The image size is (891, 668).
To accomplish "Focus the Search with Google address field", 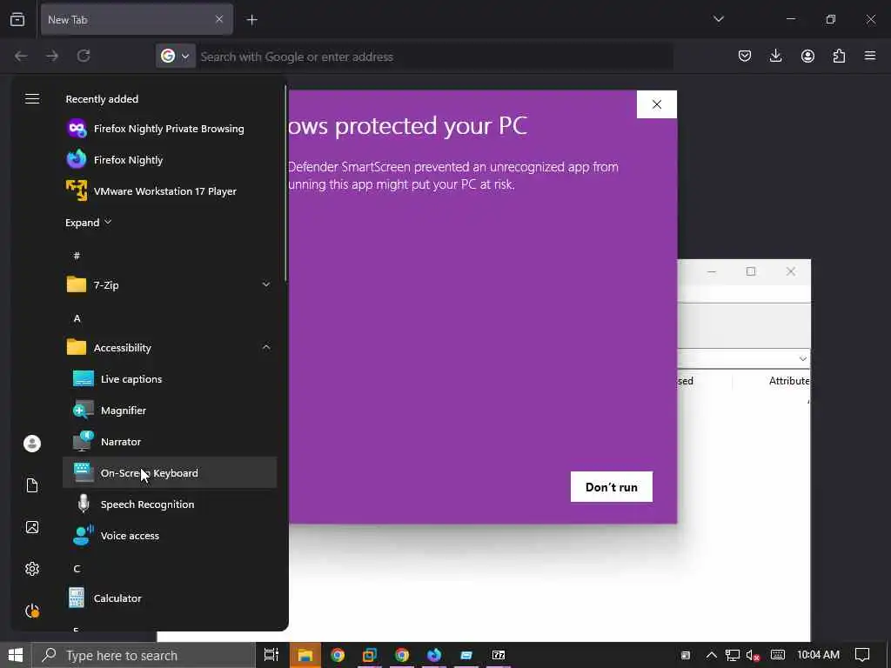I will [434, 57].
